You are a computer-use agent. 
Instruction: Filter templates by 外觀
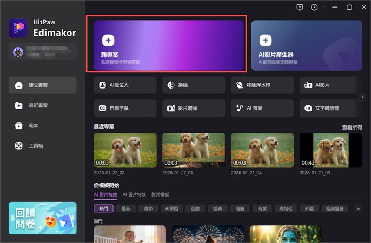tap(309, 208)
